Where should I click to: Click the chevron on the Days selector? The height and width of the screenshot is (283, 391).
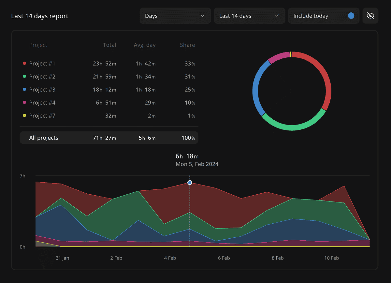tap(202, 15)
